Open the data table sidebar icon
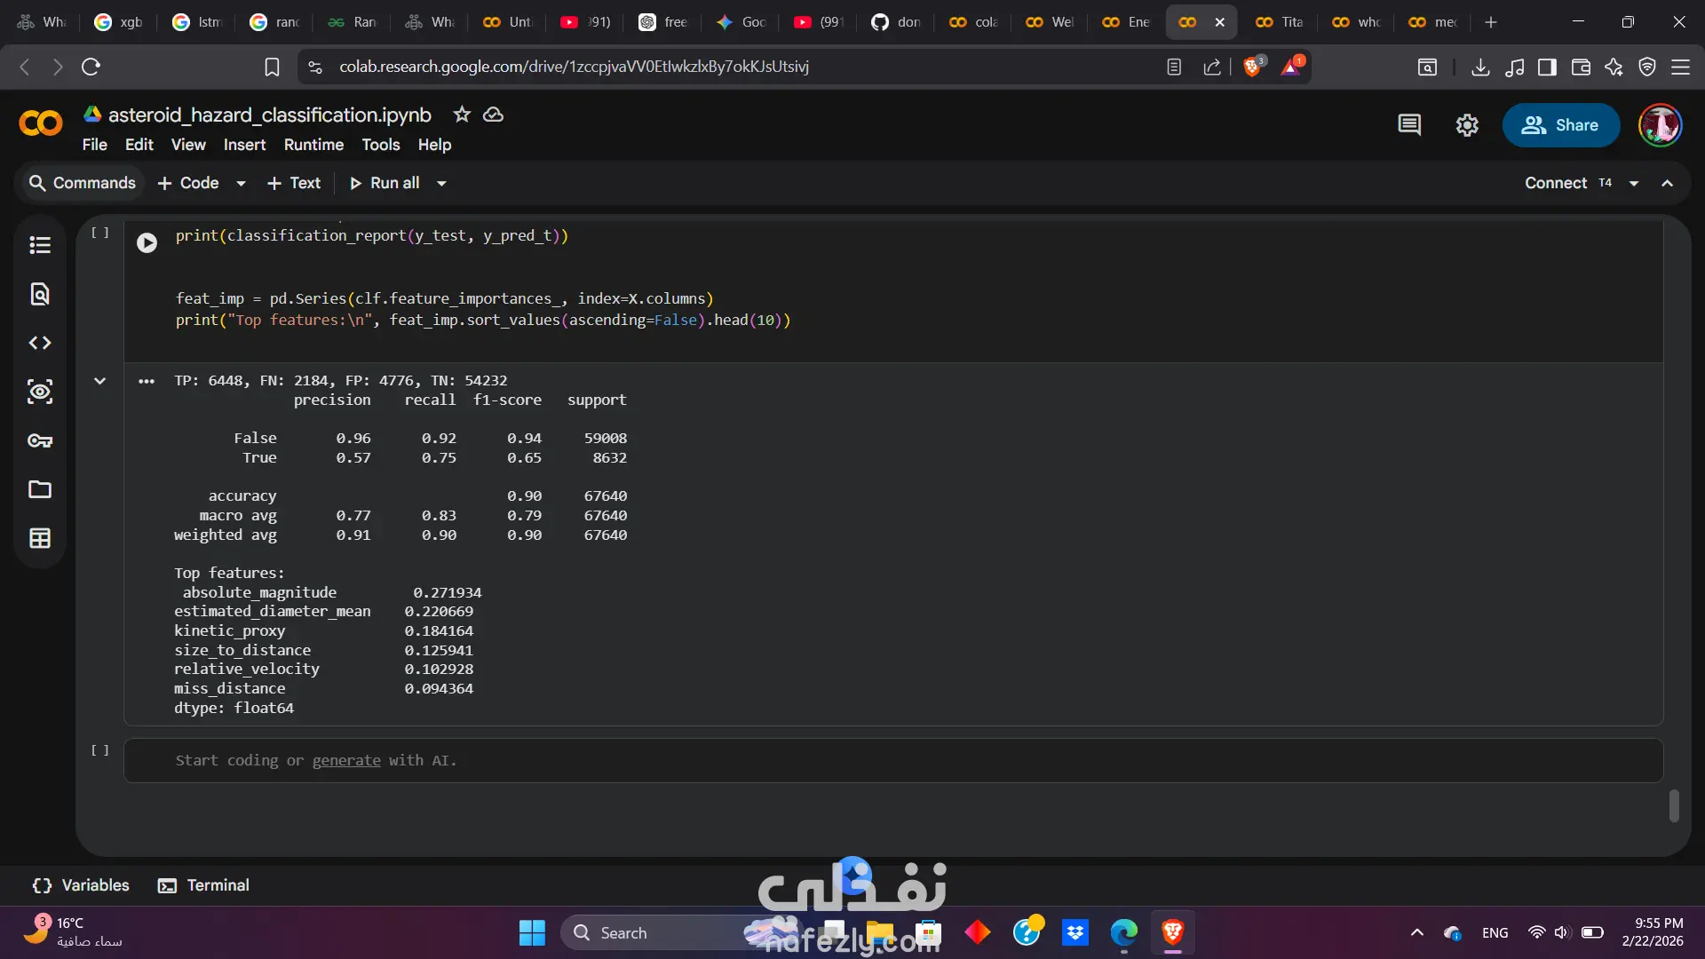 (40, 538)
